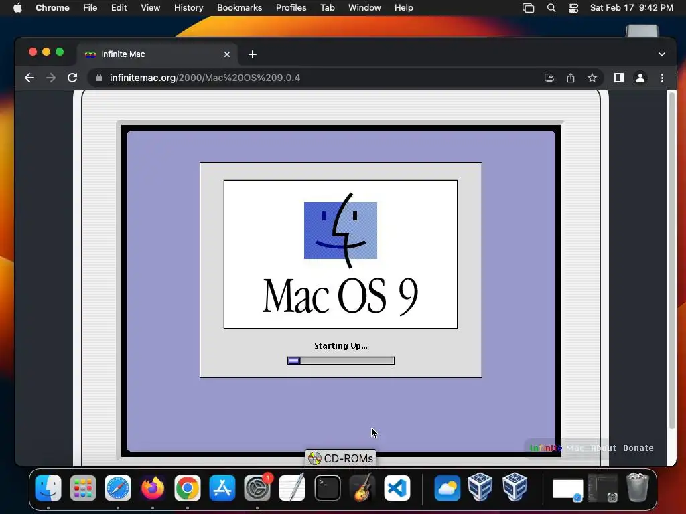Open the Bookmarks menu

(x=239, y=8)
